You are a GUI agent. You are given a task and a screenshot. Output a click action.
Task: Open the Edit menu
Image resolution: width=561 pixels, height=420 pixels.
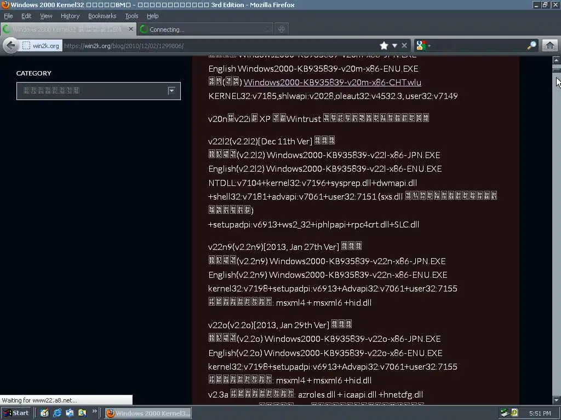(26, 16)
